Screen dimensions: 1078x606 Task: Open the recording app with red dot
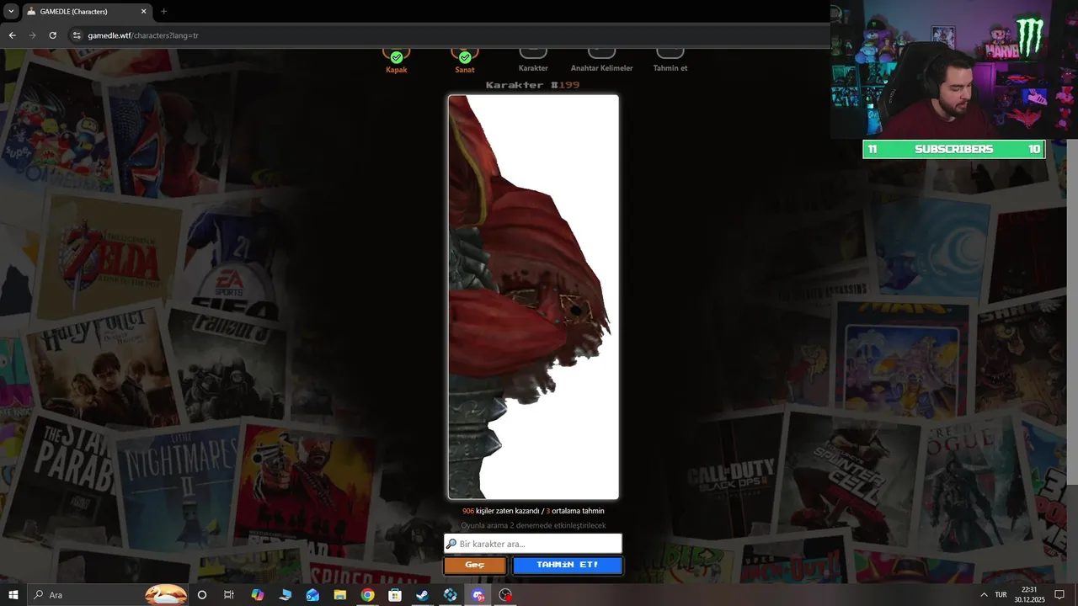click(505, 595)
